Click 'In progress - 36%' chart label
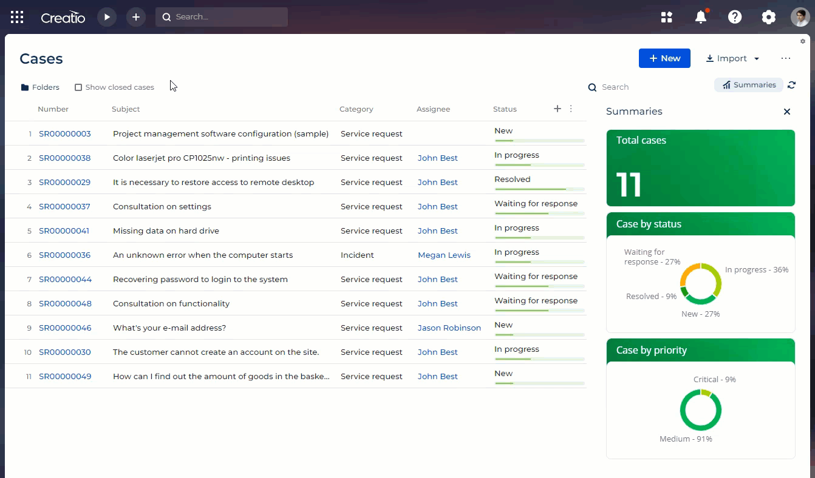 pyautogui.click(x=757, y=270)
